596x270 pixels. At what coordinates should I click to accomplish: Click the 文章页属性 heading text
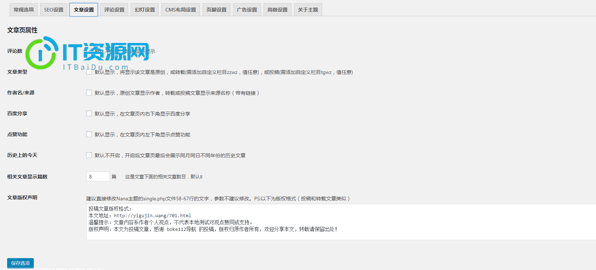click(22, 30)
